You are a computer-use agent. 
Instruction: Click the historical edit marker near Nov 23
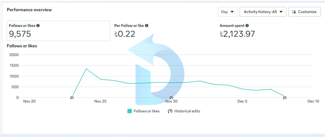(x=72, y=98)
